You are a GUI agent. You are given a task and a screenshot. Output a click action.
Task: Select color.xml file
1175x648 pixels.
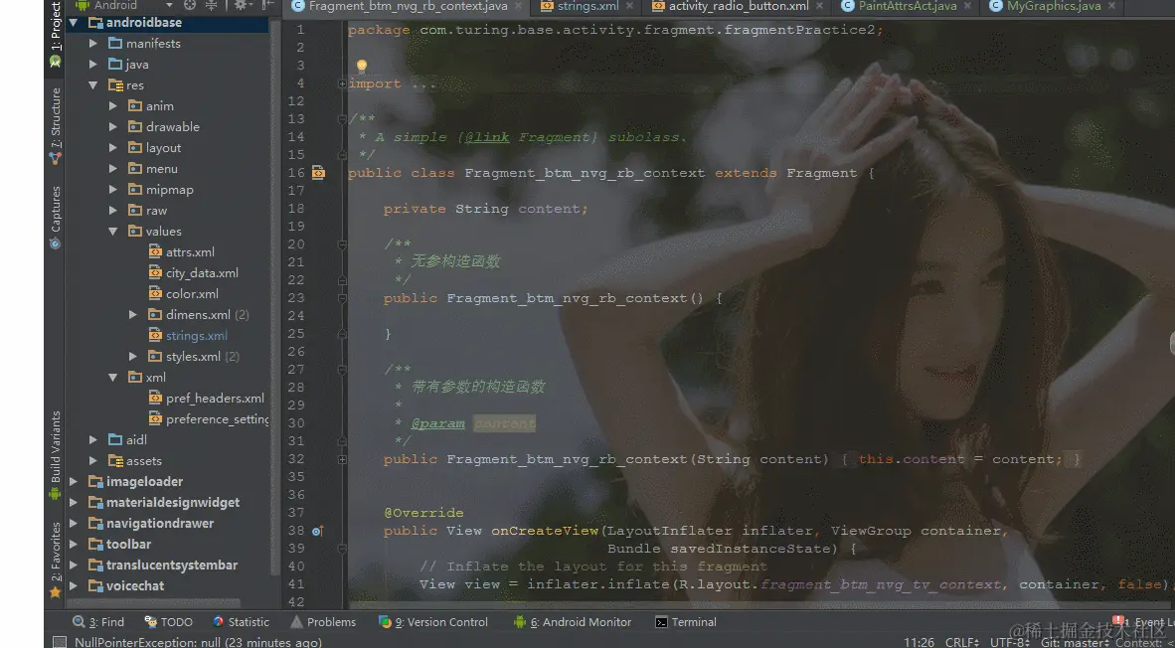[184, 294]
